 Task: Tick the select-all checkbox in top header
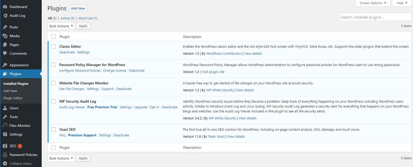point(53,37)
